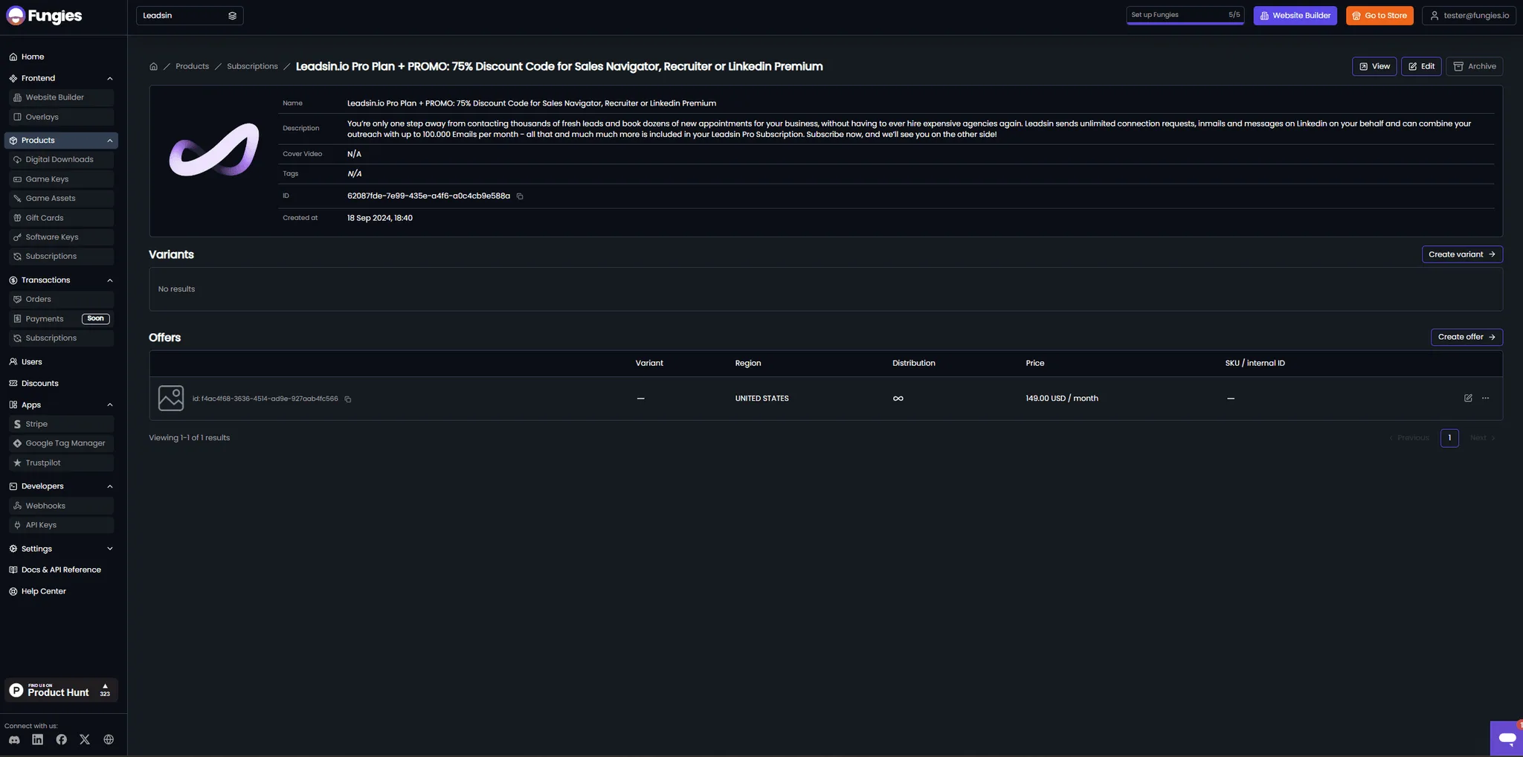Open Discord social icon
The height and width of the screenshot is (757, 1523).
point(14,740)
